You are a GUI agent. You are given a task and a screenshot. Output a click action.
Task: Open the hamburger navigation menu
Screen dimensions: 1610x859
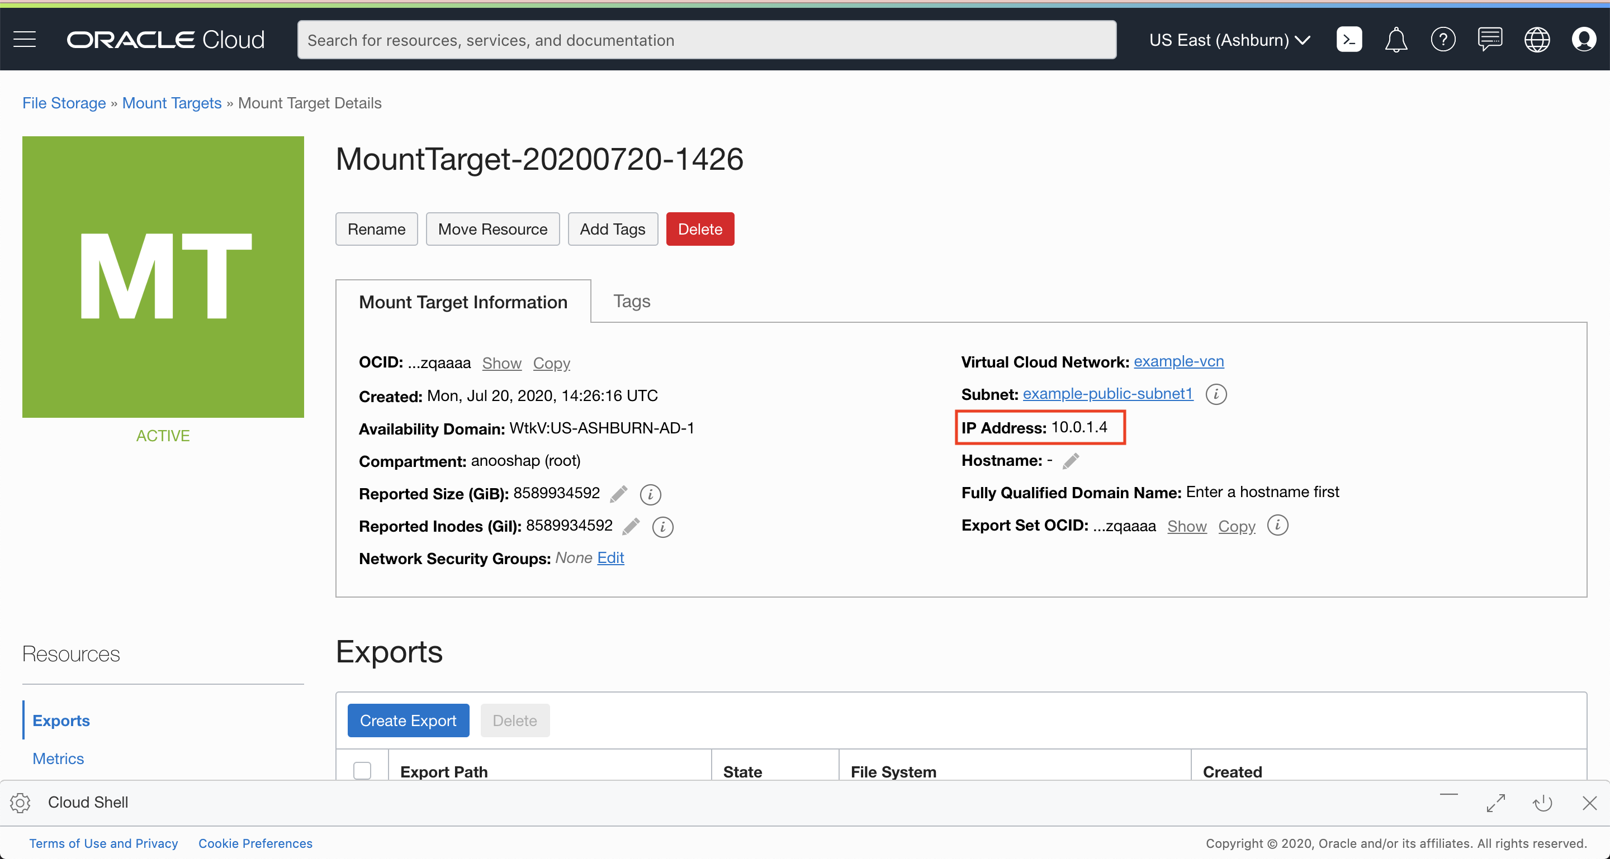point(25,40)
